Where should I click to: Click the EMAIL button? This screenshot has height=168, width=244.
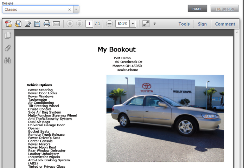pyautogui.click(x=197, y=8)
